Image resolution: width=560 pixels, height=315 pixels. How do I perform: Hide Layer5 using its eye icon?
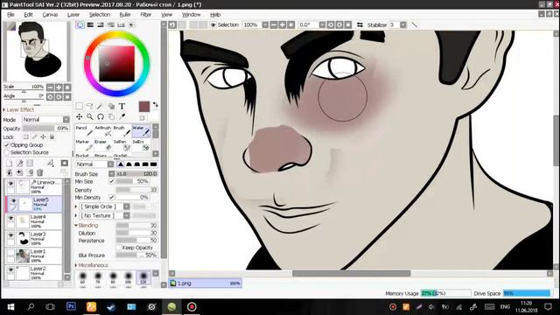click(x=13, y=200)
